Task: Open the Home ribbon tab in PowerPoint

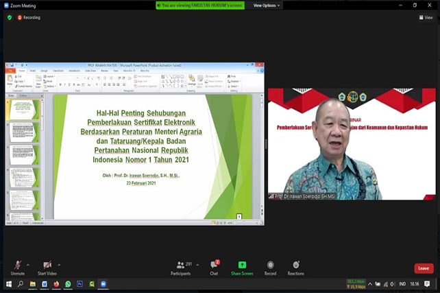Action: pos(22,71)
